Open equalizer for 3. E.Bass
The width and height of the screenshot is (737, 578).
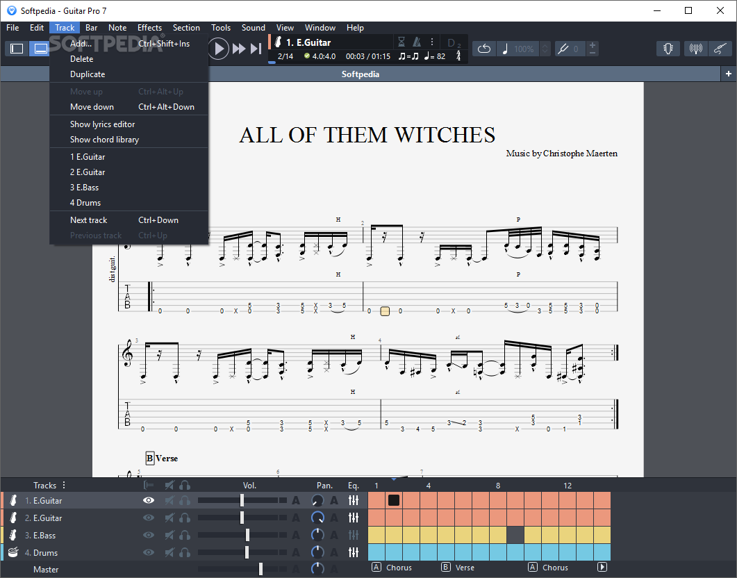coord(354,535)
